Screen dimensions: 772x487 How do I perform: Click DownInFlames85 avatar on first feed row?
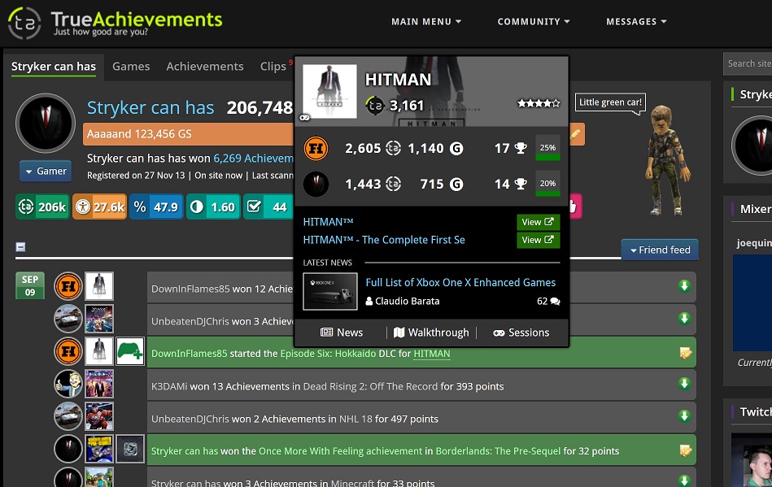point(68,286)
